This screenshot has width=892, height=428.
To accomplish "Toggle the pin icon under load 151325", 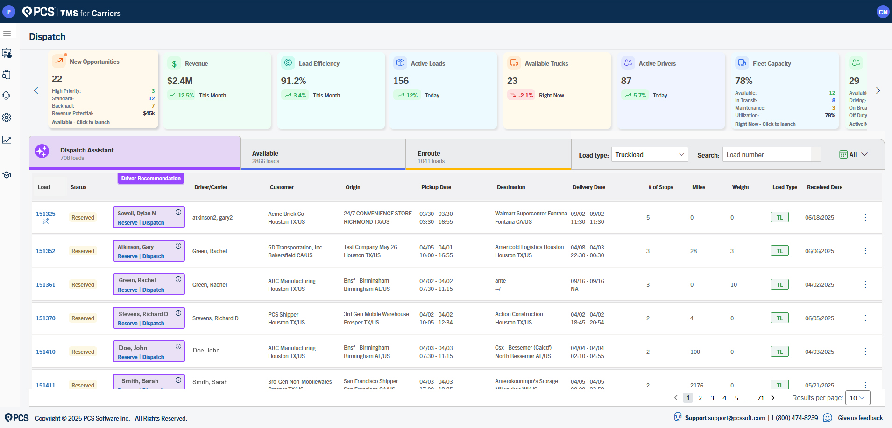I will (46, 222).
